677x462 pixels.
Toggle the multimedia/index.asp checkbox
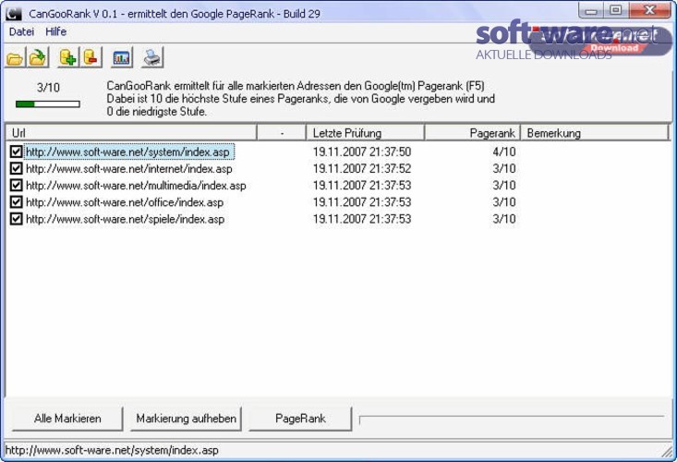(x=16, y=185)
